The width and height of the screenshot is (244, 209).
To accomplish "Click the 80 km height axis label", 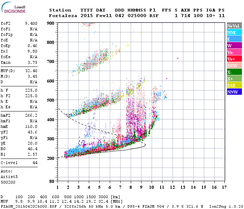I will click(52, 181).
